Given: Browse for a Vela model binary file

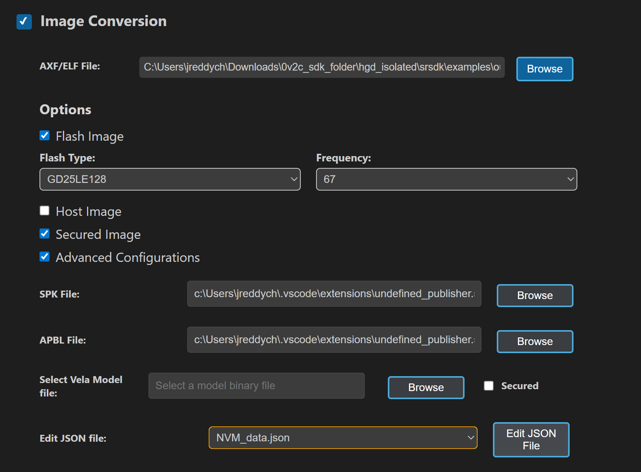Looking at the screenshot, I should 426,387.
